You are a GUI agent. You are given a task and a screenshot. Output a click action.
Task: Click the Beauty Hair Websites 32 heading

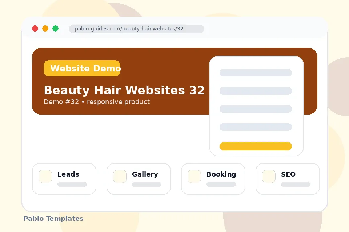(x=124, y=90)
